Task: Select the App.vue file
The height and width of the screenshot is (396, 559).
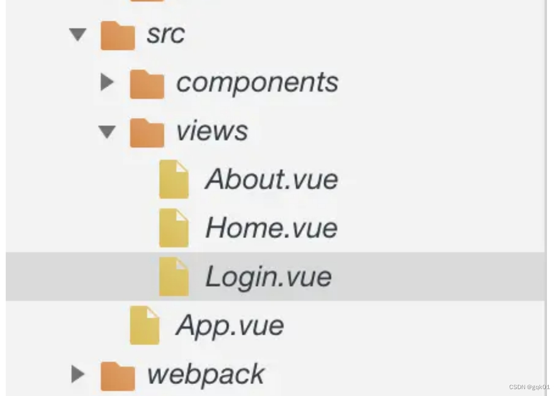Action: tap(229, 324)
